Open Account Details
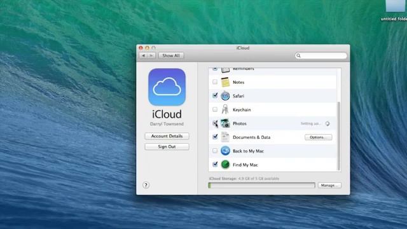Viewport: 407px width, 229px height. (167, 136)
